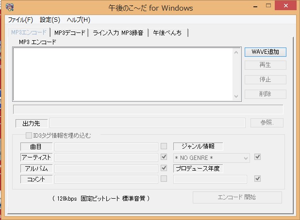Screen dimensions: 300x220
Task: Click the scroll up arrow in file list
Action: (x=236, y=52)
